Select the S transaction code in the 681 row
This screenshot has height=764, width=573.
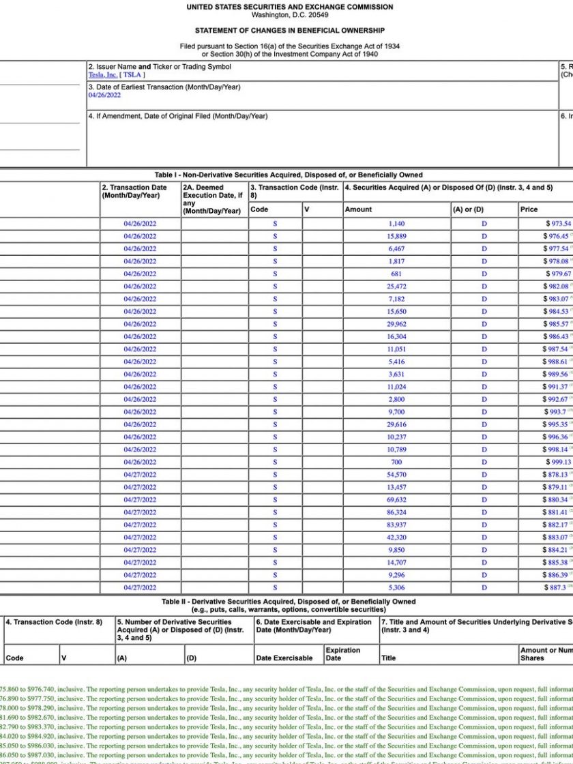tap(275, 274)
